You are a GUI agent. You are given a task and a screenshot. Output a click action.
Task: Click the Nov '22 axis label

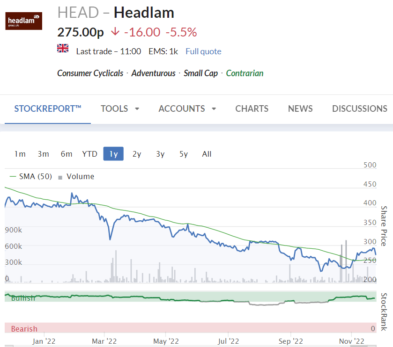(352, 341)
